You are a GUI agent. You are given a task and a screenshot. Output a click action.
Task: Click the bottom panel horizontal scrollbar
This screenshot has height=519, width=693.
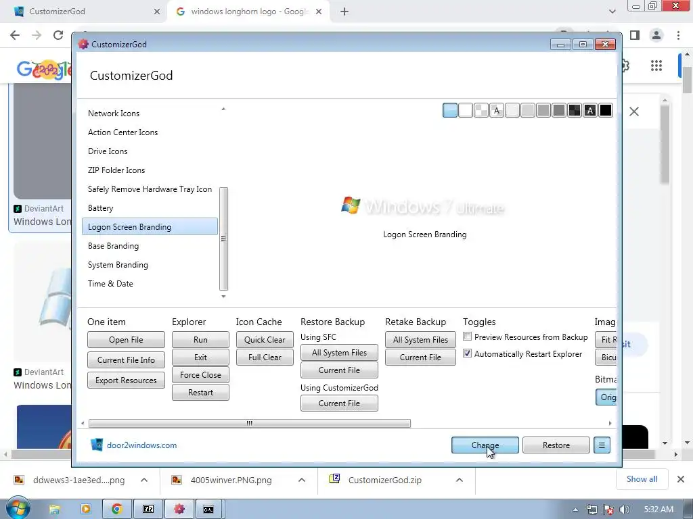pyautogui.click(x=249, y=423)
